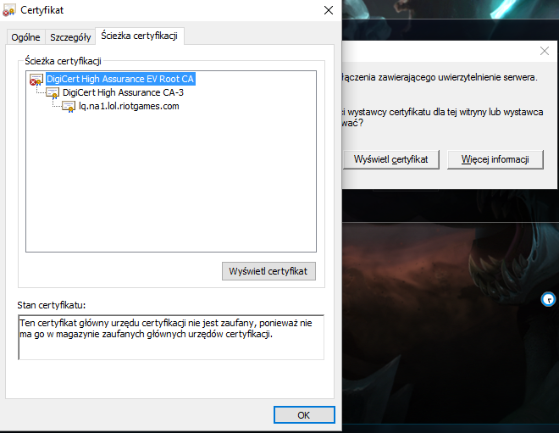Open Więcej informacji in security alert
This screenshot has height=433, width=559.
(x=495, y=159)
